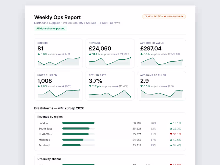The height and width of the screenshot is (165, 220).
Task: Click the UNITS SHIPPED card label
Action: coord(47,75)
